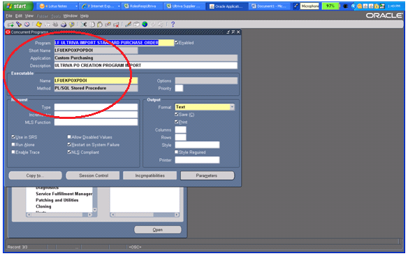Click the Find flashlight toolbar icon
This screenshot has height=256, width=408.
point(19,24)
